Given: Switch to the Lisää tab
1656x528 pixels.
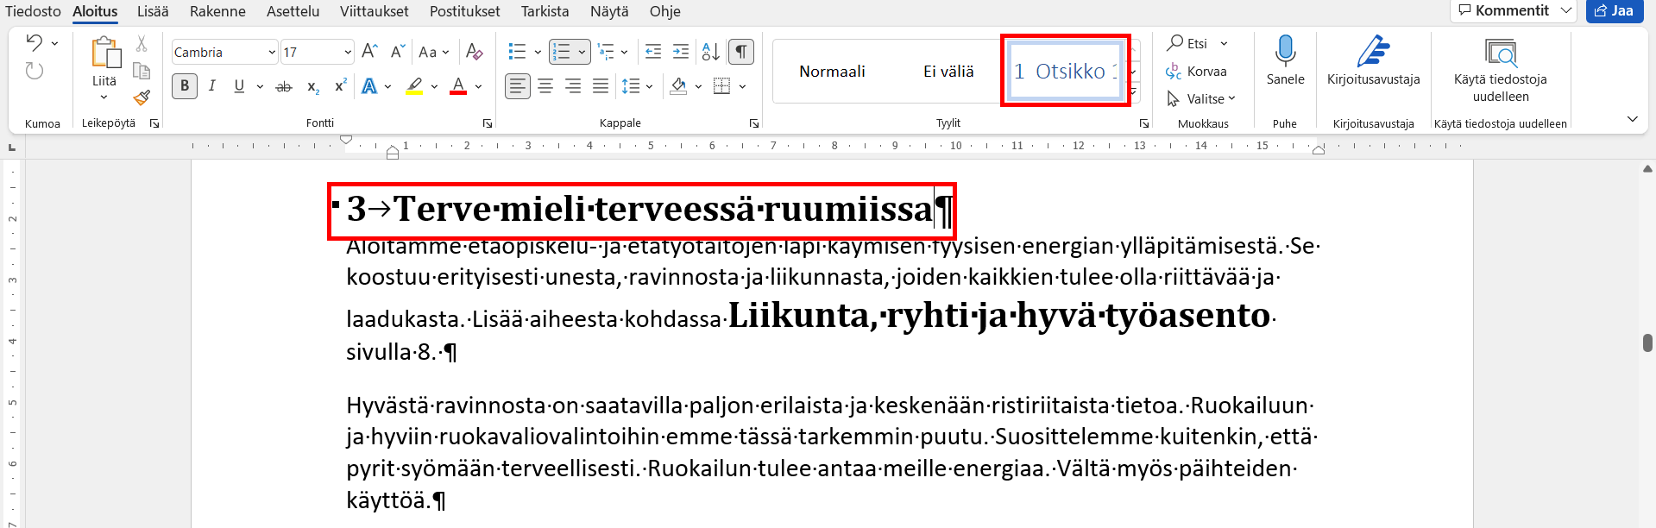Looking at the screenshot, I should pyautogui.click(x=153, y=11).
